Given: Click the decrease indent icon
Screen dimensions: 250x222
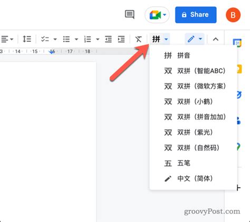Looking at the screenshot, I should pos(108,39).
